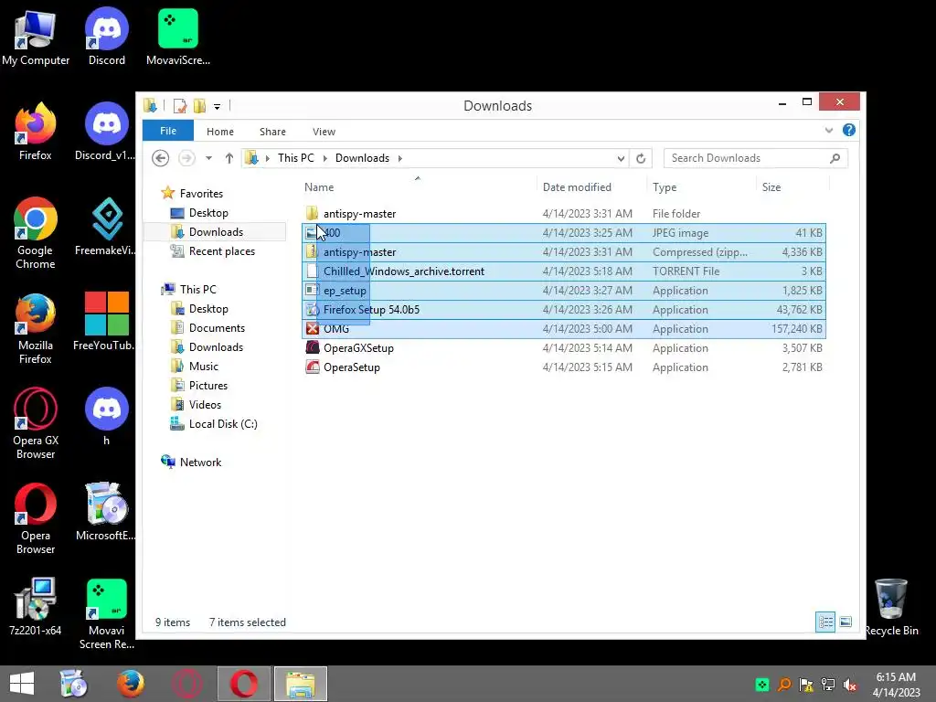The image size is (936, 702).
Task: Launch the Opera GX Browser shortcut
Action: (x=36, y=424)
